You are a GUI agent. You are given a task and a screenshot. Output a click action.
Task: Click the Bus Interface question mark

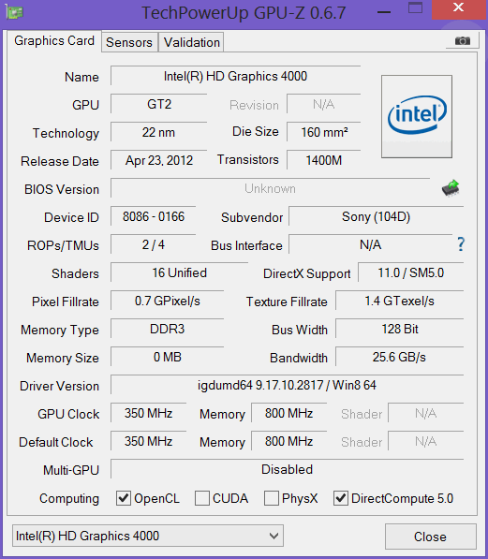(x=461, y=244)
